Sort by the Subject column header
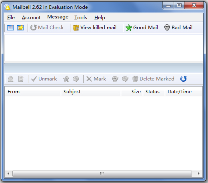The width and height of the screenshot is (208, 183). tap(91, 92)
